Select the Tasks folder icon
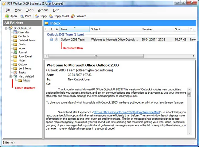The height and width of the screenshot is (147, 199). [x=15, y=72]
